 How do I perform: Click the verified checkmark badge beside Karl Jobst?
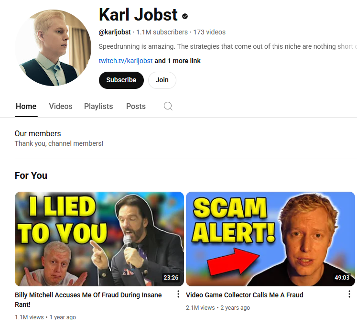click(x=185, y=16)
